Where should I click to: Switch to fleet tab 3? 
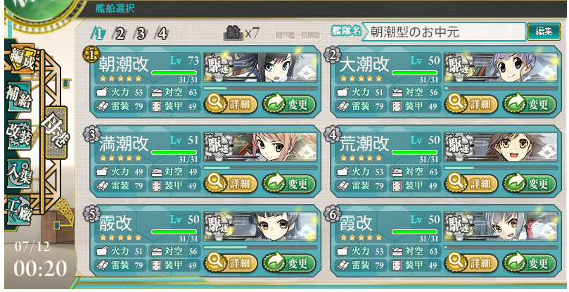(139, 34)
